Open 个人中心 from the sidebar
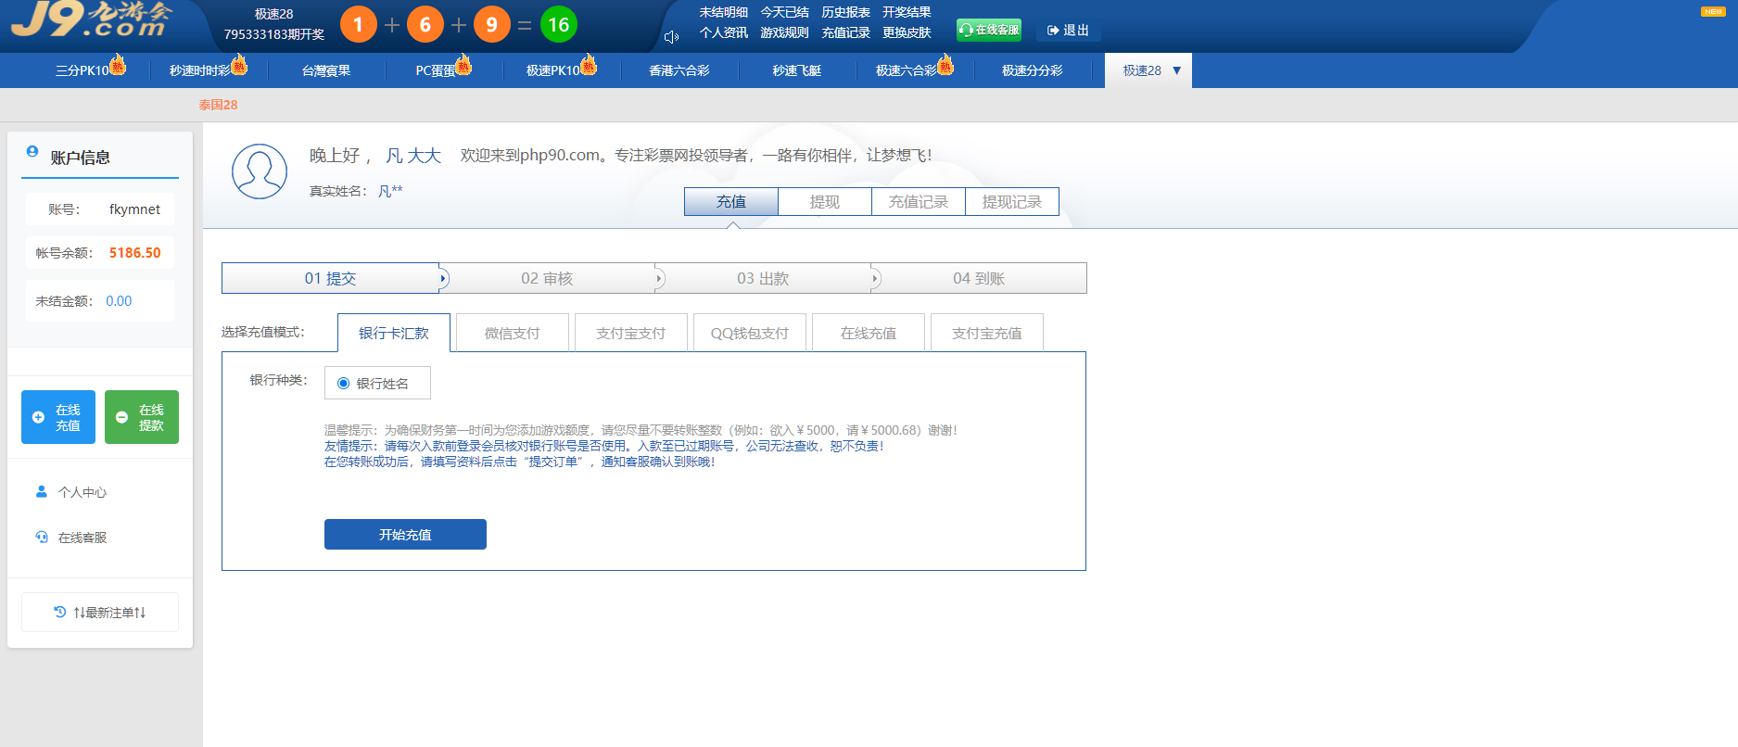 (82, 492)
